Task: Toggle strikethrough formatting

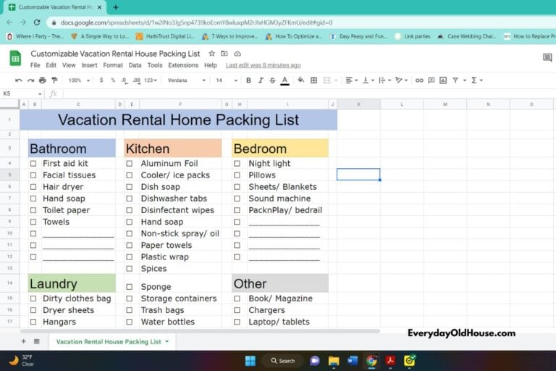Action: [272, 80]
